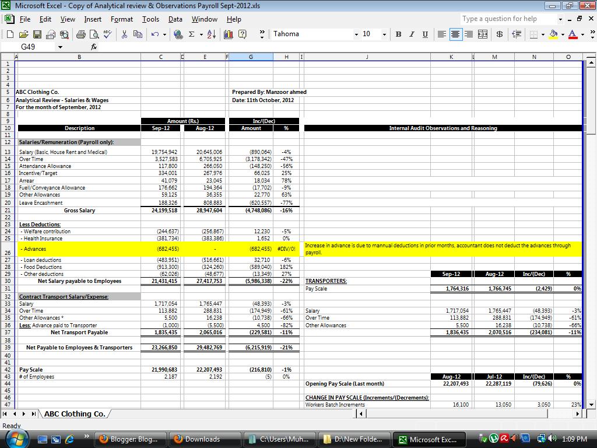Decrease indent of cell contents
This screenshot has width=597, height=448.
coord(517,34)
